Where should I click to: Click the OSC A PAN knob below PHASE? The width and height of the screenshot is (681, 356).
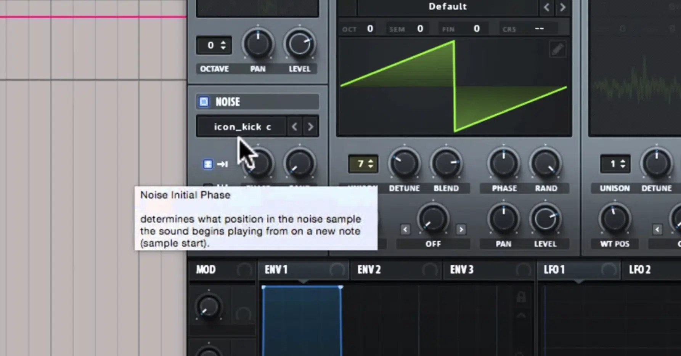[x=504, y=219]
